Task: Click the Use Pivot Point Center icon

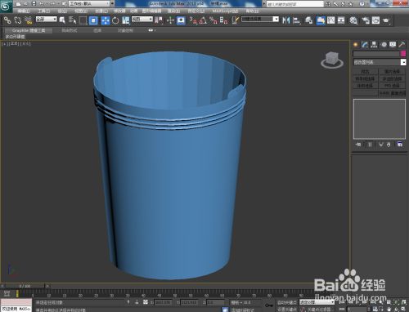Action: coord(159,20)
